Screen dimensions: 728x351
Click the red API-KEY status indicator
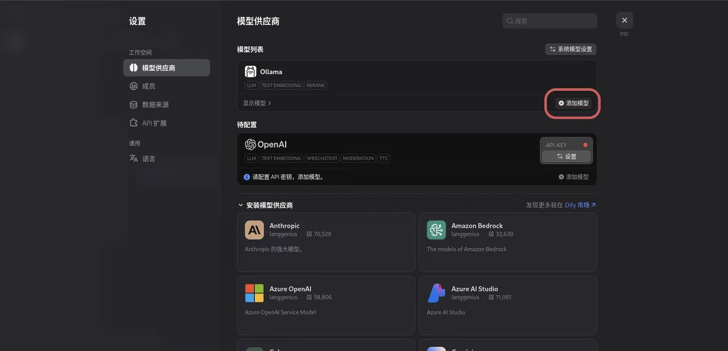[x=585, y=145]
